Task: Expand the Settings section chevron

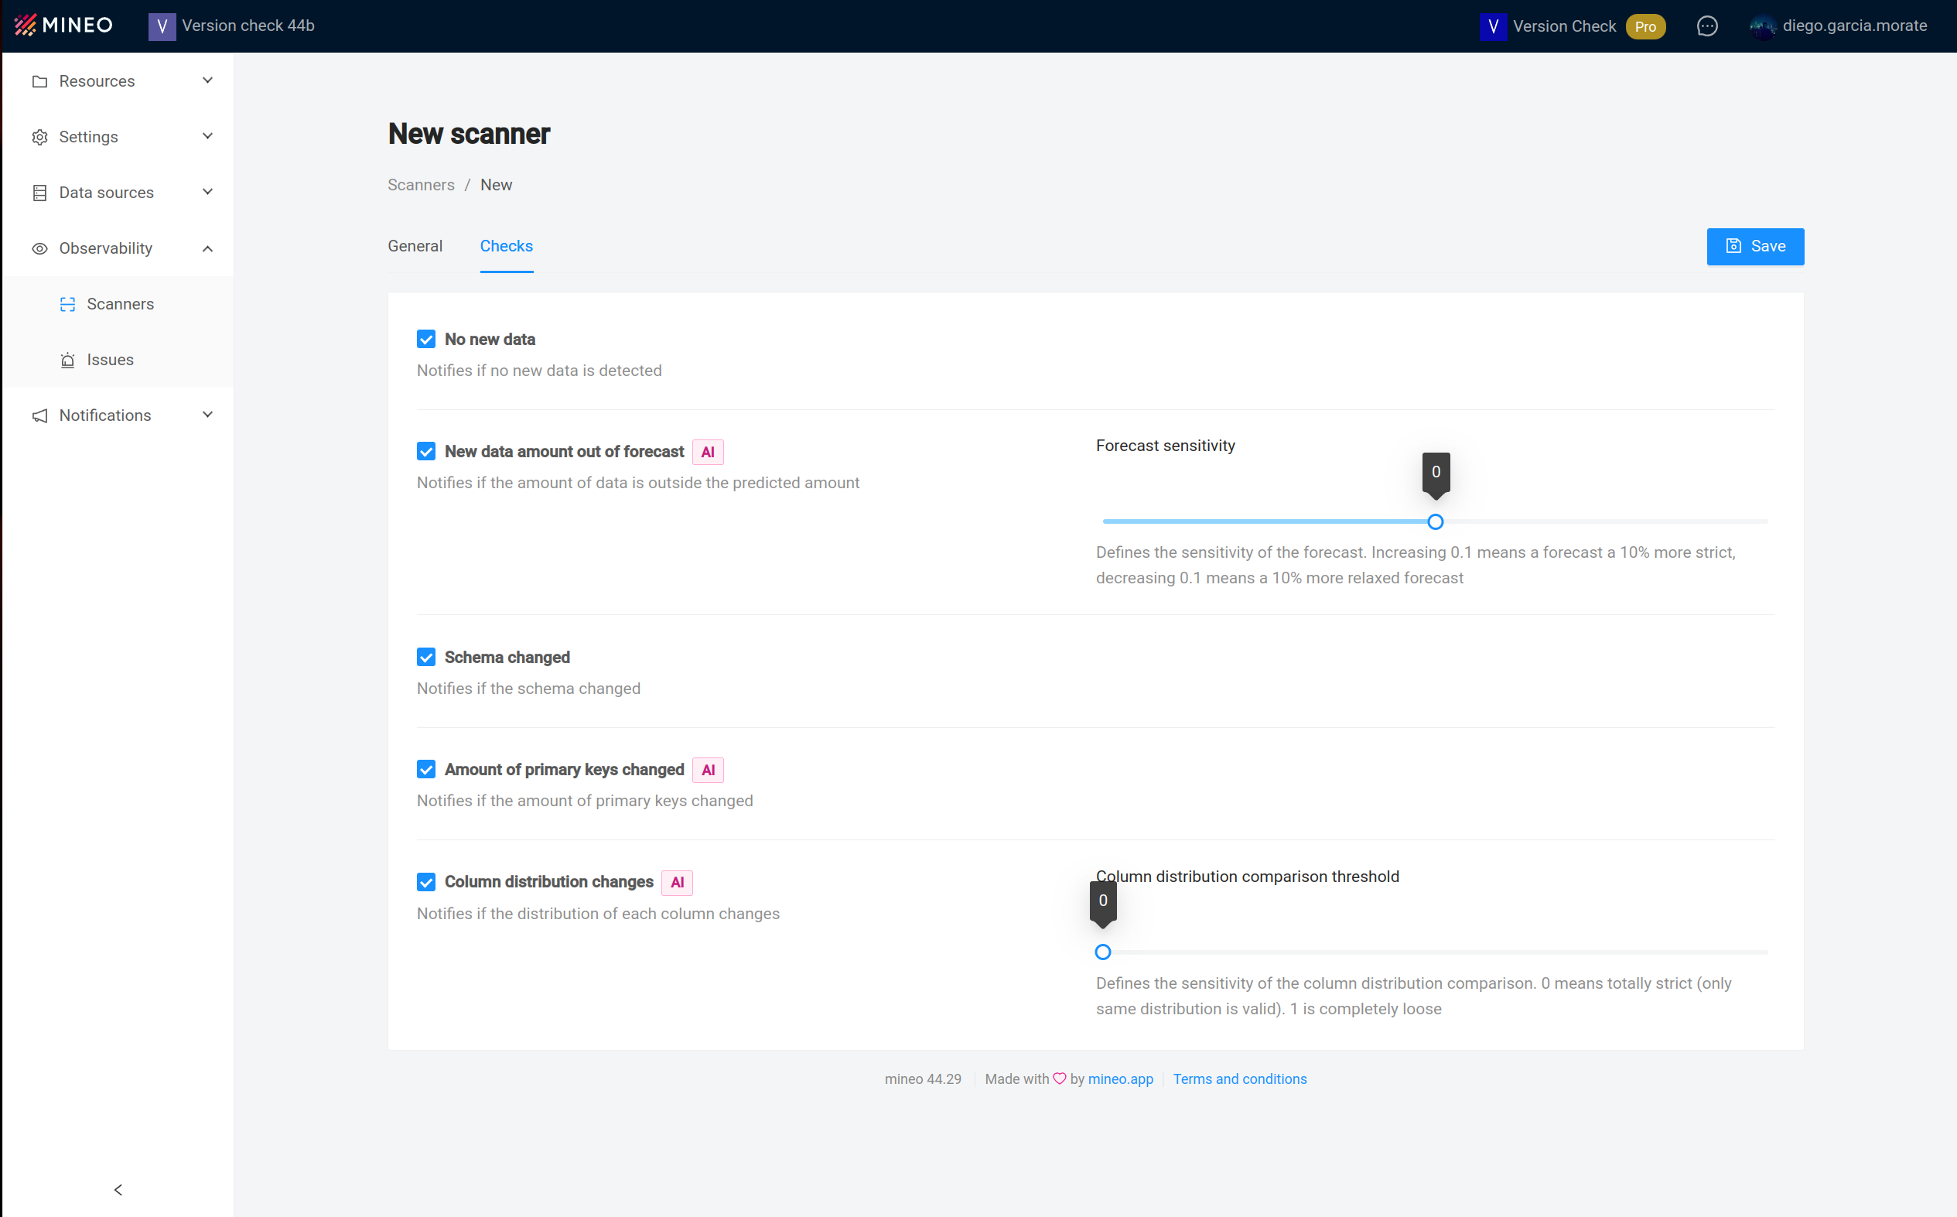Action: click(x=207, y=136)
